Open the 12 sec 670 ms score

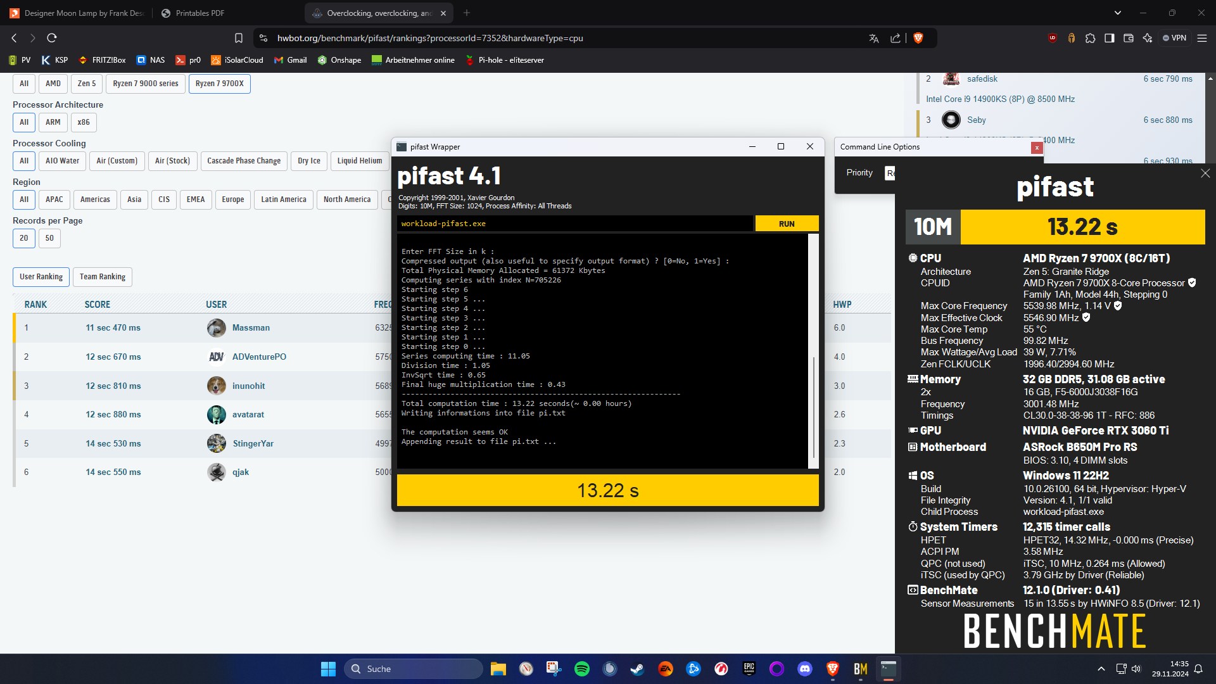[113, 357]
